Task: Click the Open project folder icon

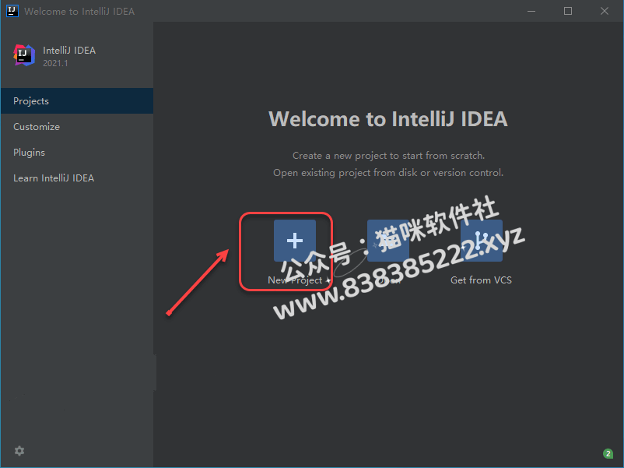Action: coord(388,241)
